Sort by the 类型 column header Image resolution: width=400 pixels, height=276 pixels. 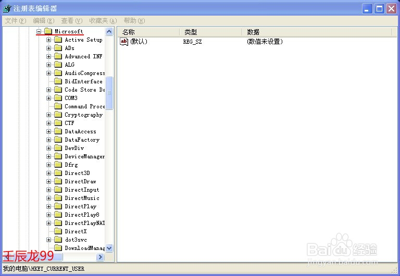[x=211, y=32]
